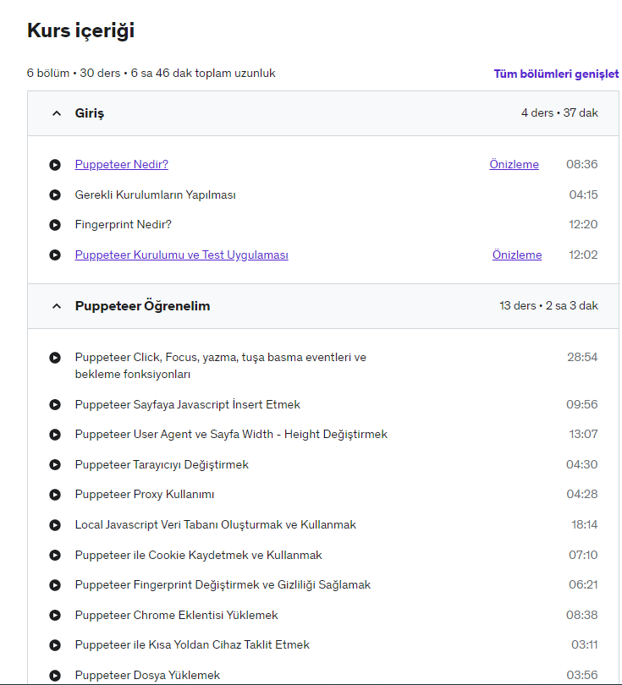Open the Puppeteer Nedir? lesson link

click(122, 164)
